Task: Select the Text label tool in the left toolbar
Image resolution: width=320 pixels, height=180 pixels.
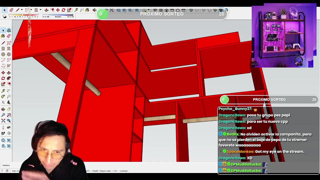Action: click(x=9, y=97)
